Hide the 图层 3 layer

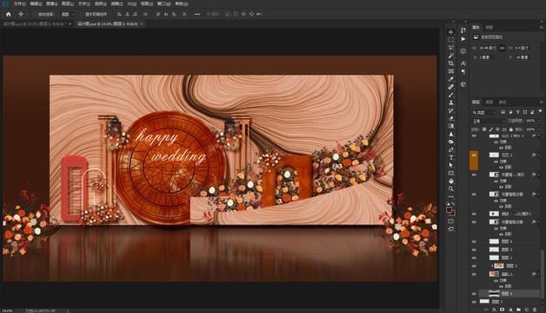point(474,266)
